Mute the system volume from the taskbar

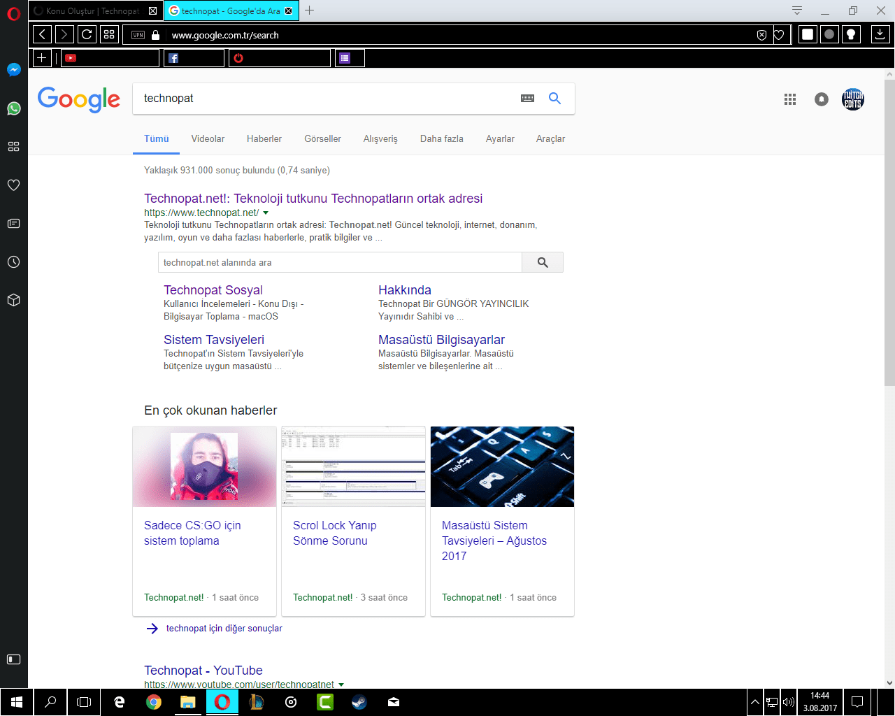coord(789,702)
